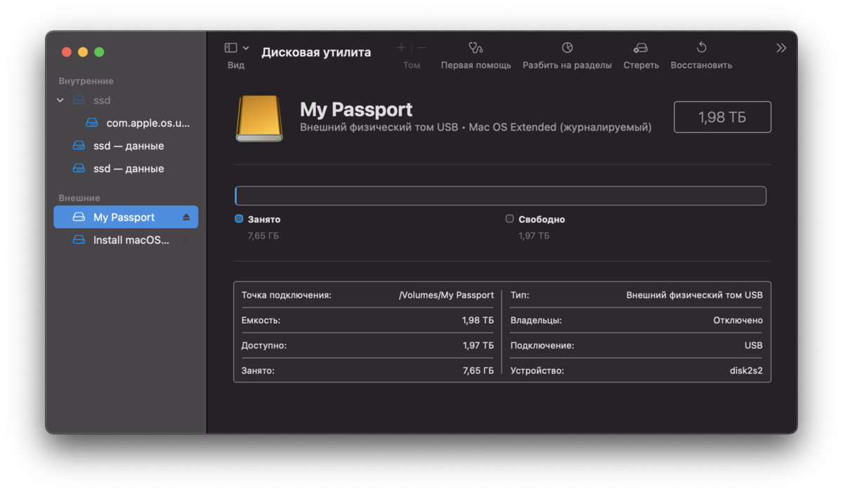Eject the Install macOS volume

coord(186,240)
